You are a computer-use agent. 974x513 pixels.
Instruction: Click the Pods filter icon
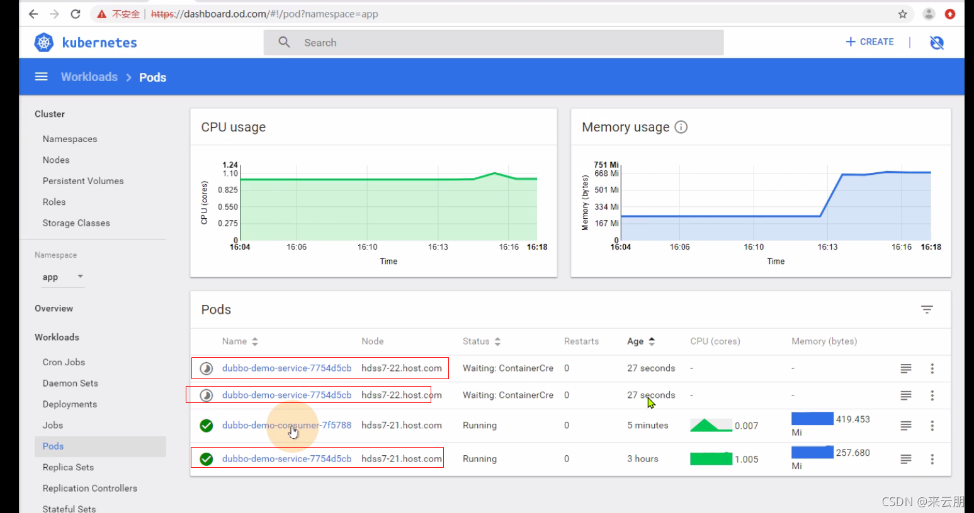click(x=927, y=309)
